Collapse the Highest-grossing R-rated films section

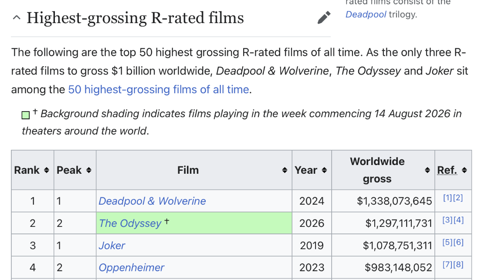(x=17, y=18)
